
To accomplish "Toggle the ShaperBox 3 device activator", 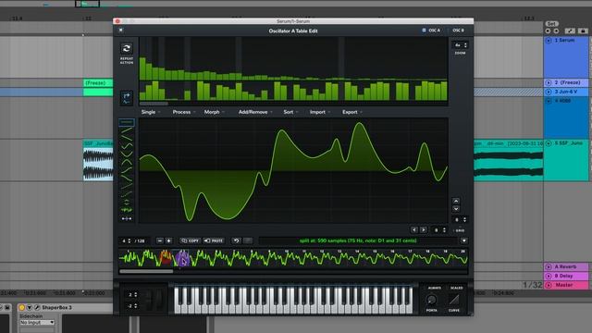I will [x=22, y=308].
